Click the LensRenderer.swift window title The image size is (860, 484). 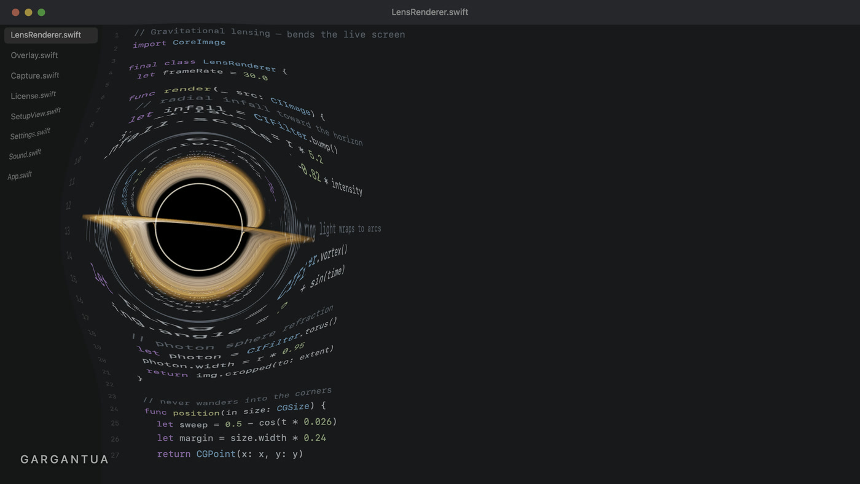click(430, 12)
